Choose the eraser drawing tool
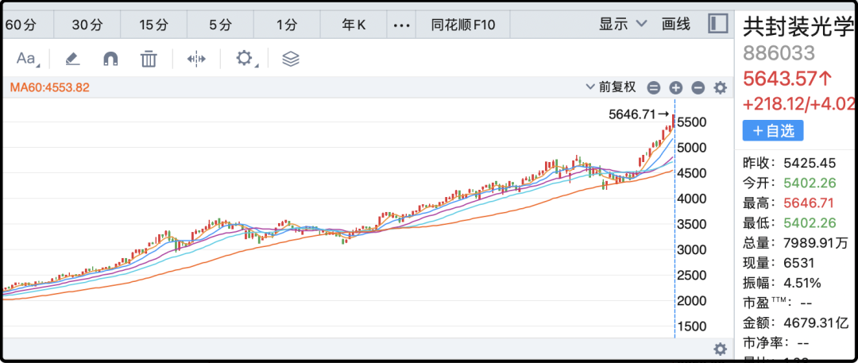 coord(72,59)
